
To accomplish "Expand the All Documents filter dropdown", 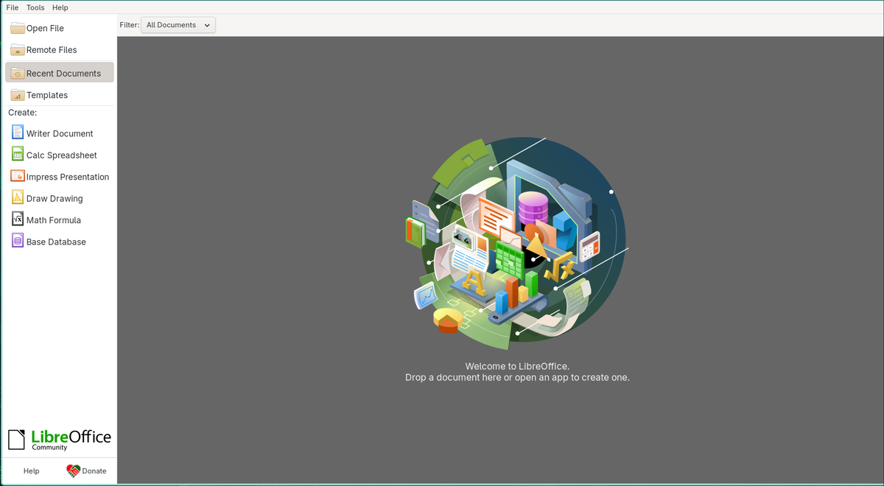I will click(x=178, y=25).
